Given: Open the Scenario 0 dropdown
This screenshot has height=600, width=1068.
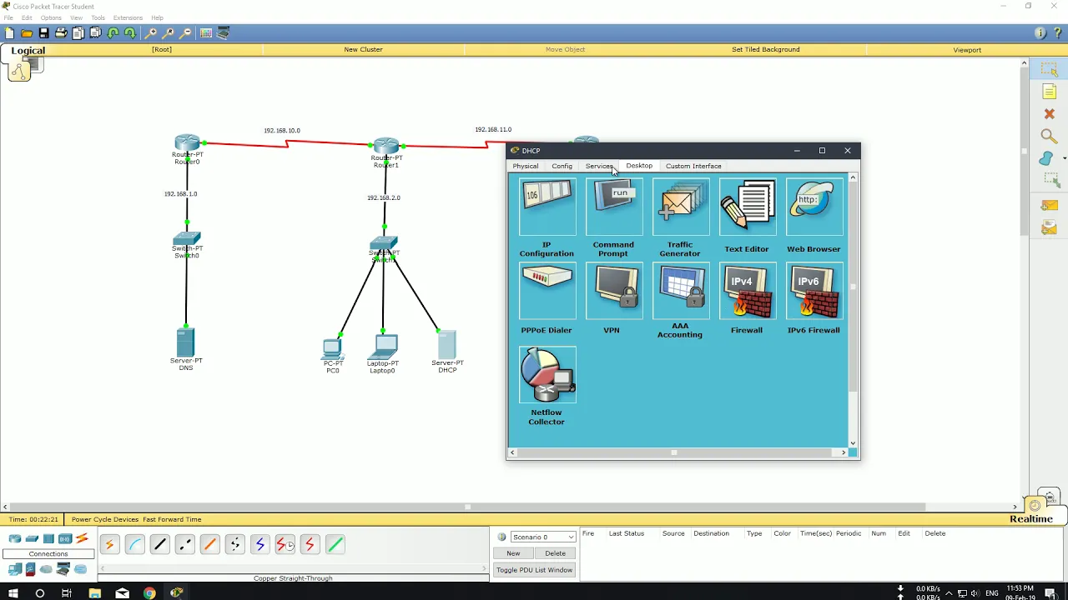Looking at the screenshot, I should (x=542, y=537).
